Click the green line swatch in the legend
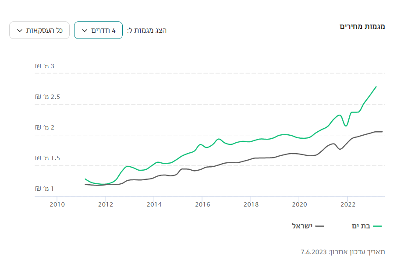The width and height of the screenshot is (397, 263). (x=377, y=226)
